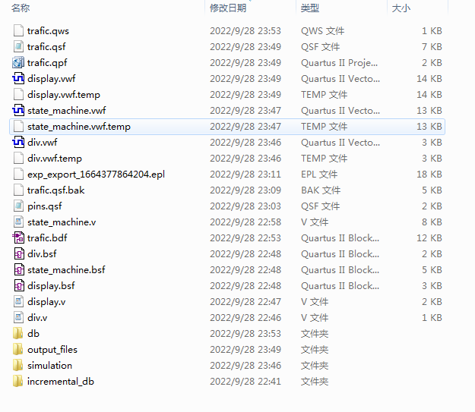Sort by the 大小 column header
This screenshot has height=412, width=475.
click(401, 8)
